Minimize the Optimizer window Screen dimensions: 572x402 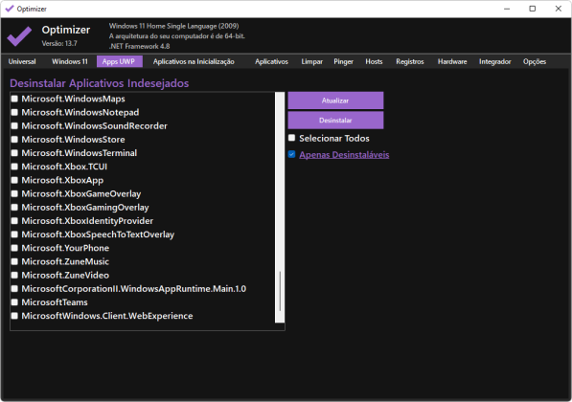(x=507, y=9)
